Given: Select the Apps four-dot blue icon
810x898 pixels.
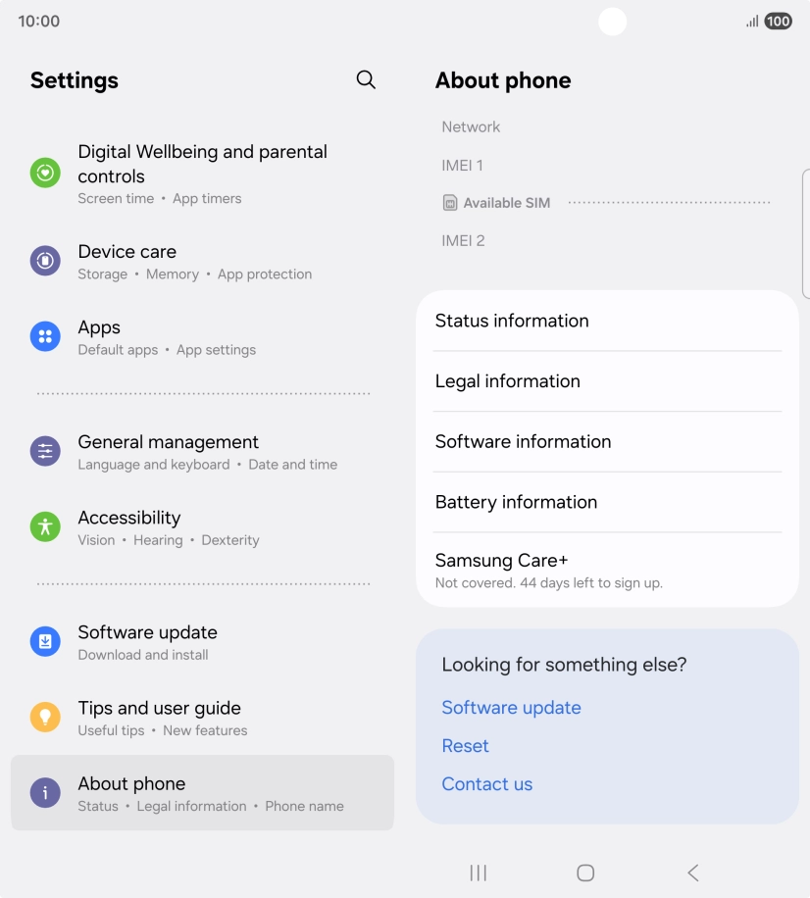Looking at the screenshot, I should (45, 336).
